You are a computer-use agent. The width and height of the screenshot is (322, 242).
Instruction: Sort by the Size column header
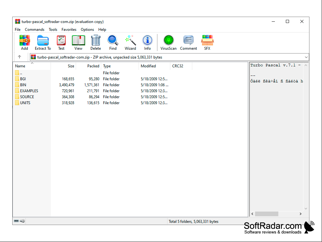click(63, 66)
